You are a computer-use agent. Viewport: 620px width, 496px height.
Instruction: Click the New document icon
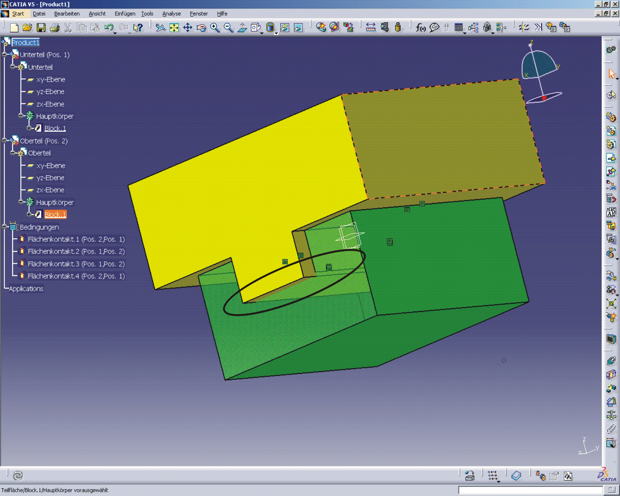pos(14,28)
